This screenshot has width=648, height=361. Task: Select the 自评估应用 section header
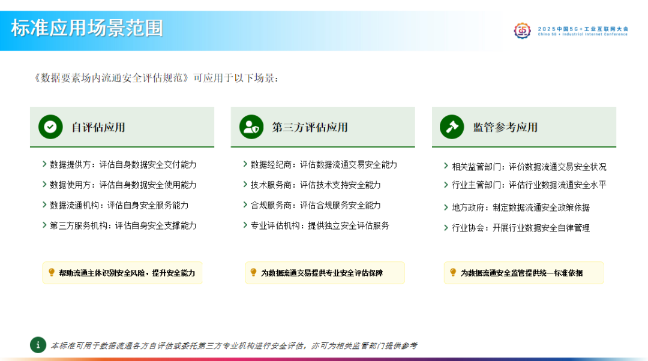pos(98,127)
